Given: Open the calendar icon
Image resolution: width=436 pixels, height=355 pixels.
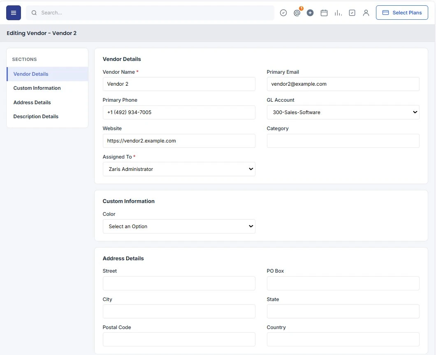Looking at the screenshot, I should [x=324, y=13].
